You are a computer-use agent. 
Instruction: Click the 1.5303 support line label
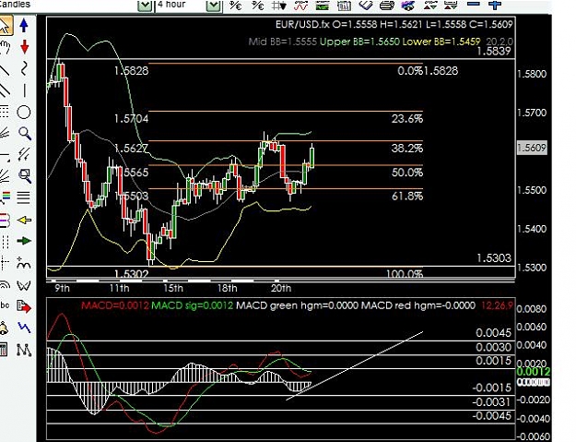click(493, 258)
